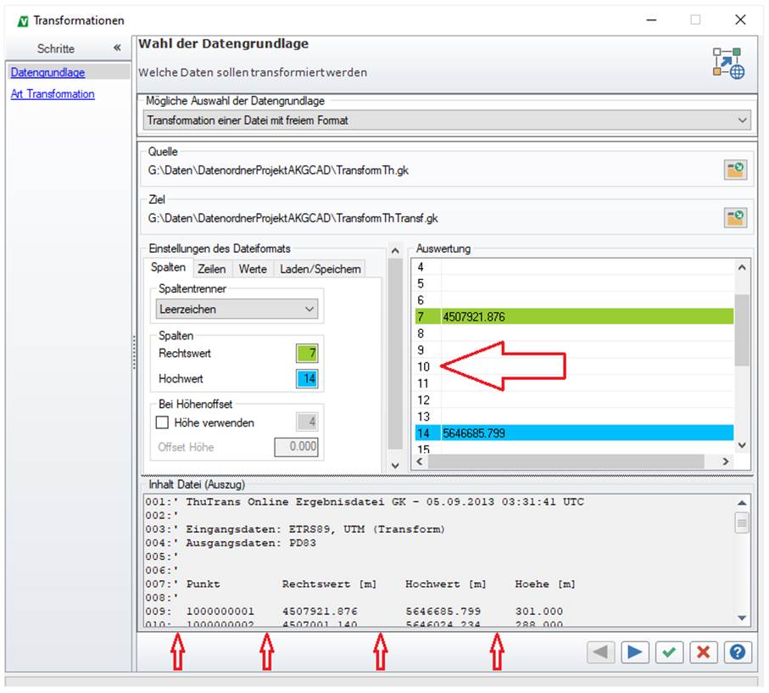Click the greyed-out back arrow button
Image resolution: width=769 pixels, height=693 pixels.
[600, 652]
